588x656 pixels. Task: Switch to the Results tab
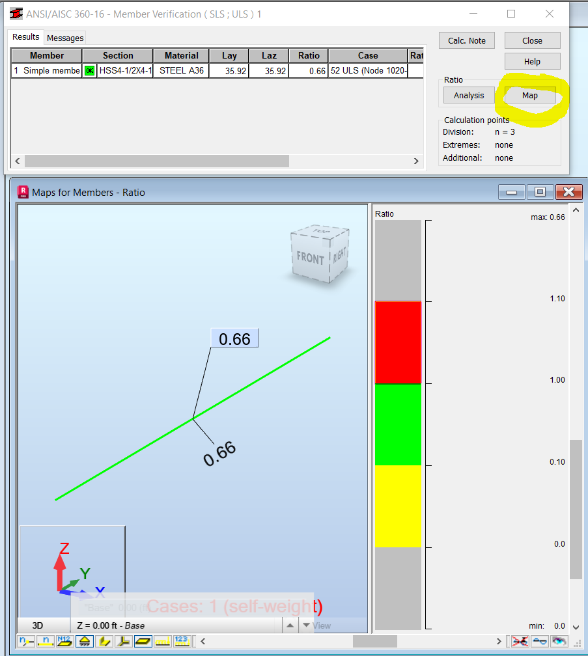[x=25, y=38]
